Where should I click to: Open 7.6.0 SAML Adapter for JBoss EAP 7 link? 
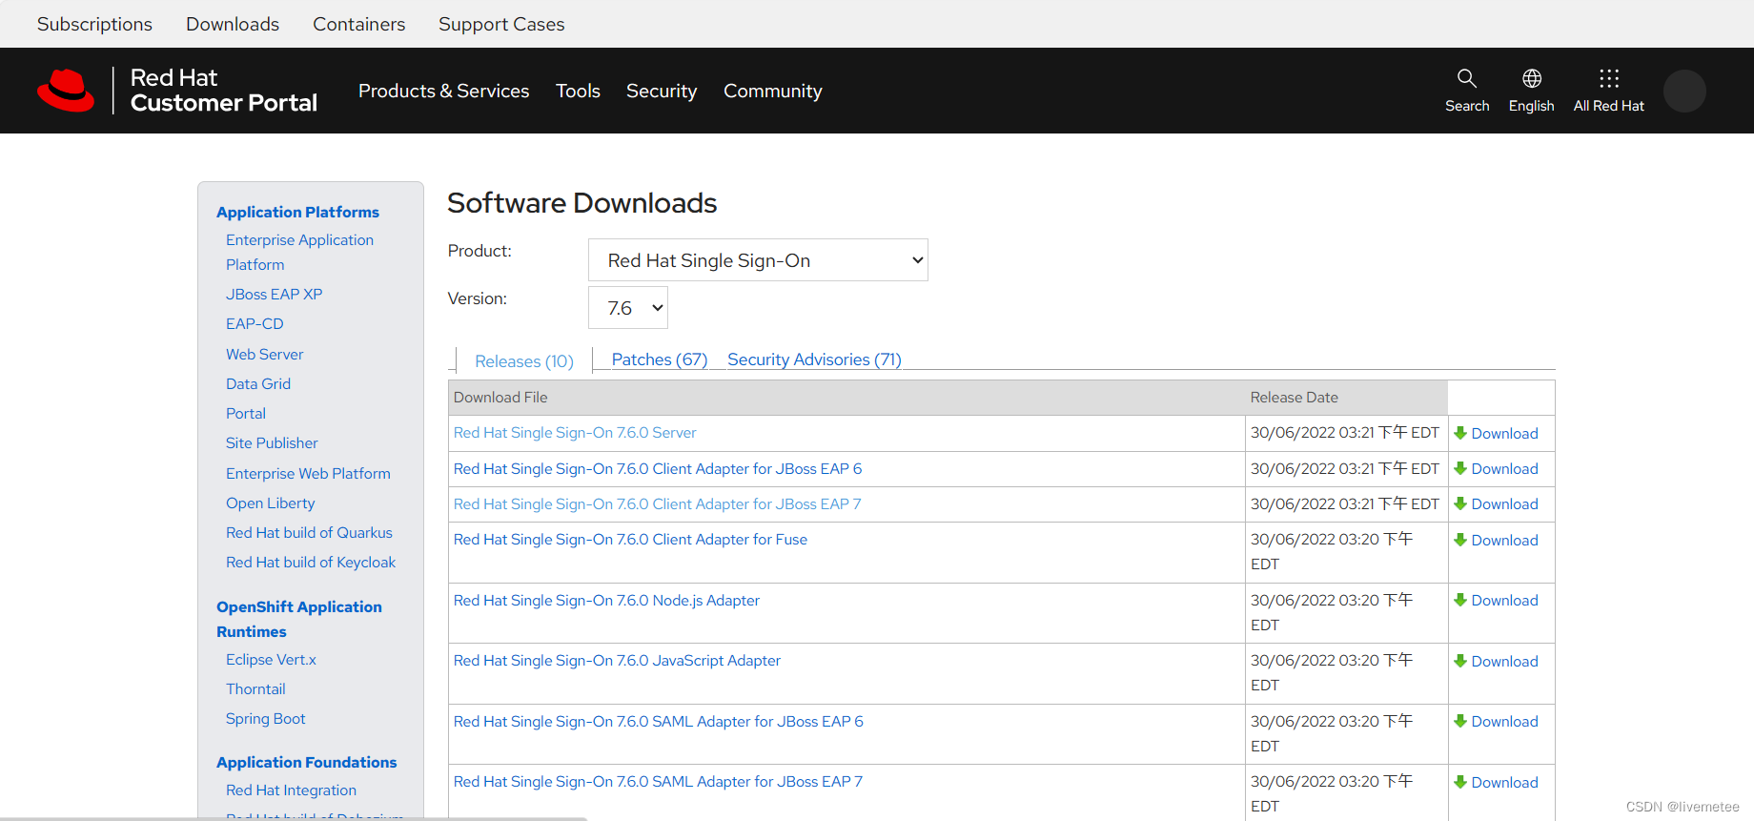(x=659, y=782)
